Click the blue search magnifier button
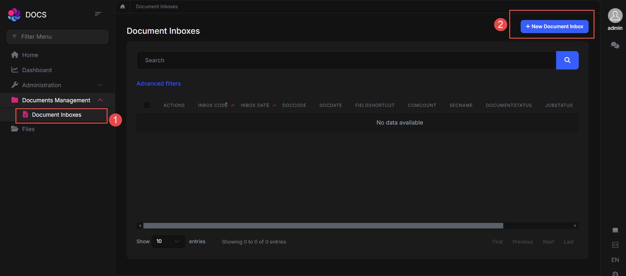The image size is (626, 276). pos(567,60)
